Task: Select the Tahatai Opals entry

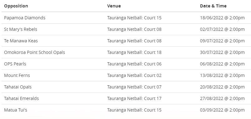Action: point(18,87)
